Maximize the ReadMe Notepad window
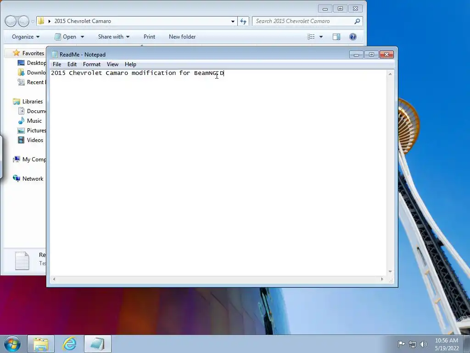 click(371, 54)
